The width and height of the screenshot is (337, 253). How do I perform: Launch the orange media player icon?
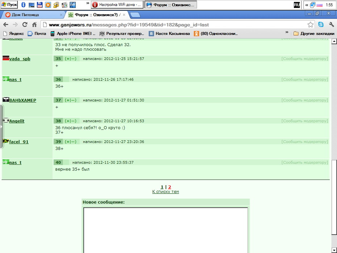coord(48,5)
